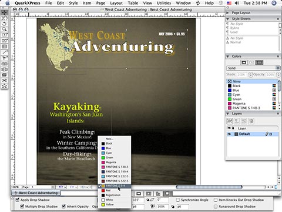Open the page number popup at bottom

(53, 187)
